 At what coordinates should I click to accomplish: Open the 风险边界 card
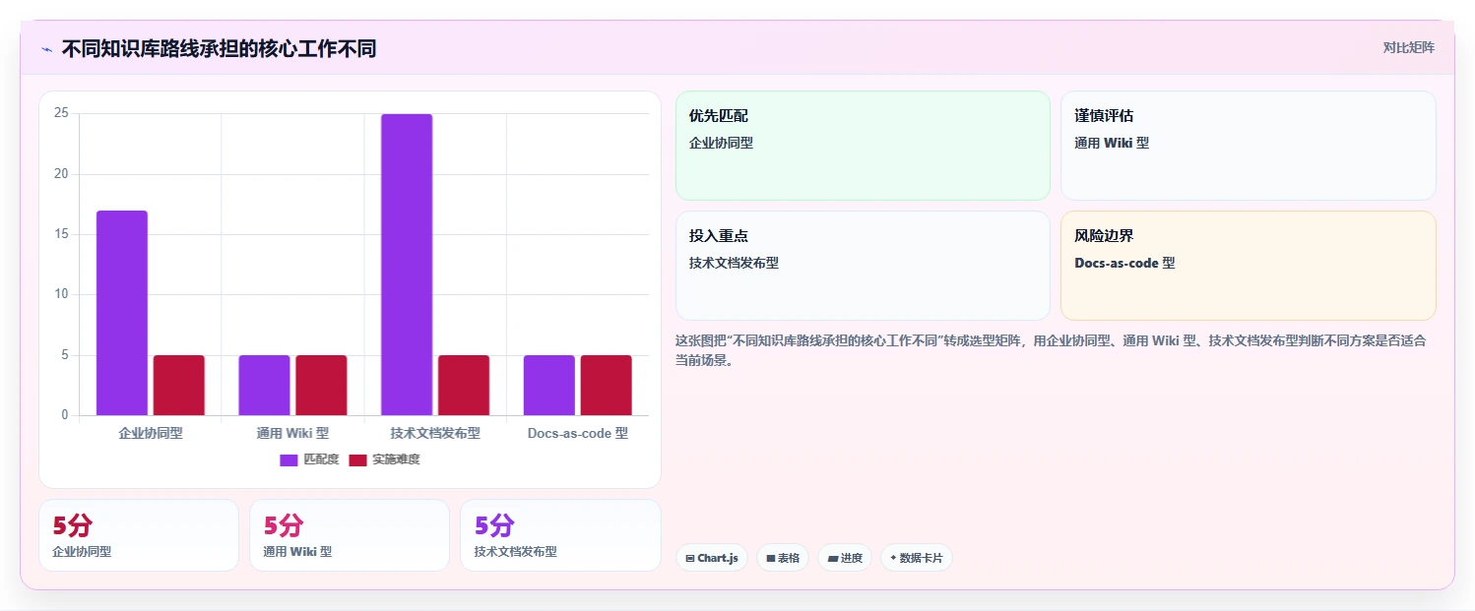tap(1249, 266)
